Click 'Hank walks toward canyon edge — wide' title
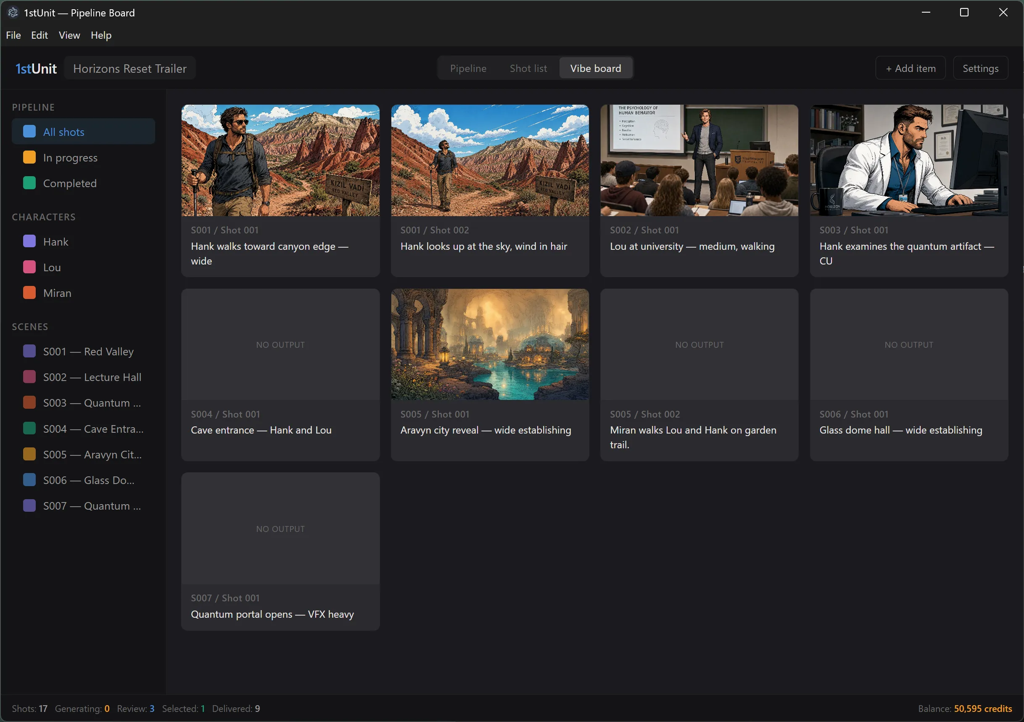The height and width of the screenshot is (722, 1024). point(269,254)
